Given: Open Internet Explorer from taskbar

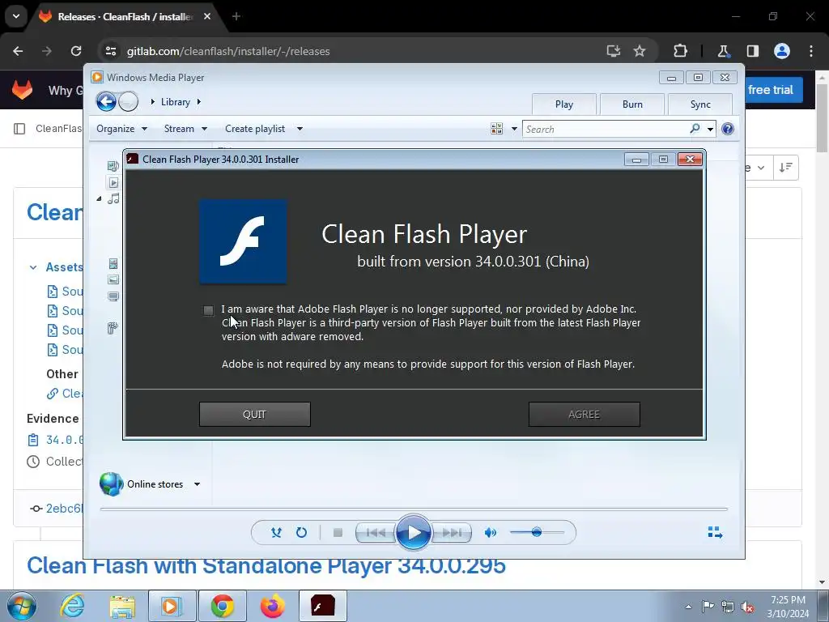Looking at the screenshot, I should click(72, 606).
